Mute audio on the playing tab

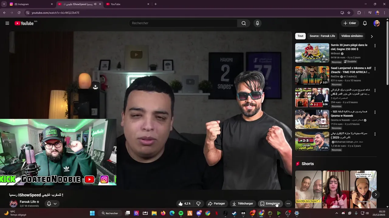click(95, 4)
